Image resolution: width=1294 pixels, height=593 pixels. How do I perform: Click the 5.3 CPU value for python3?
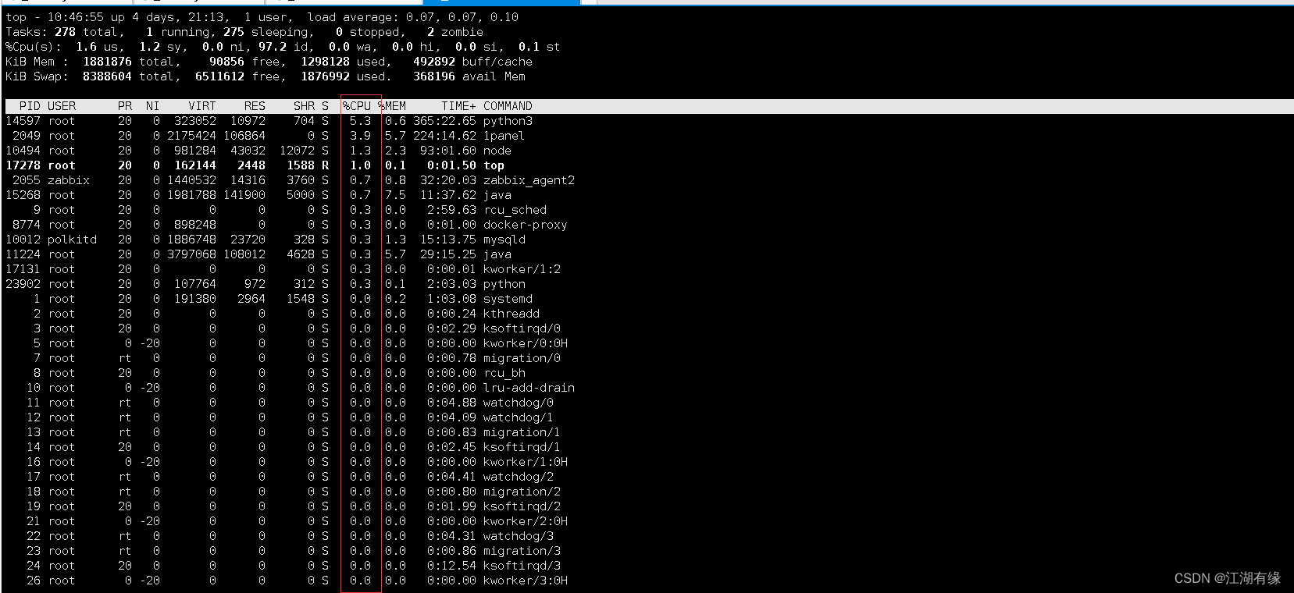tap(360, 121)
